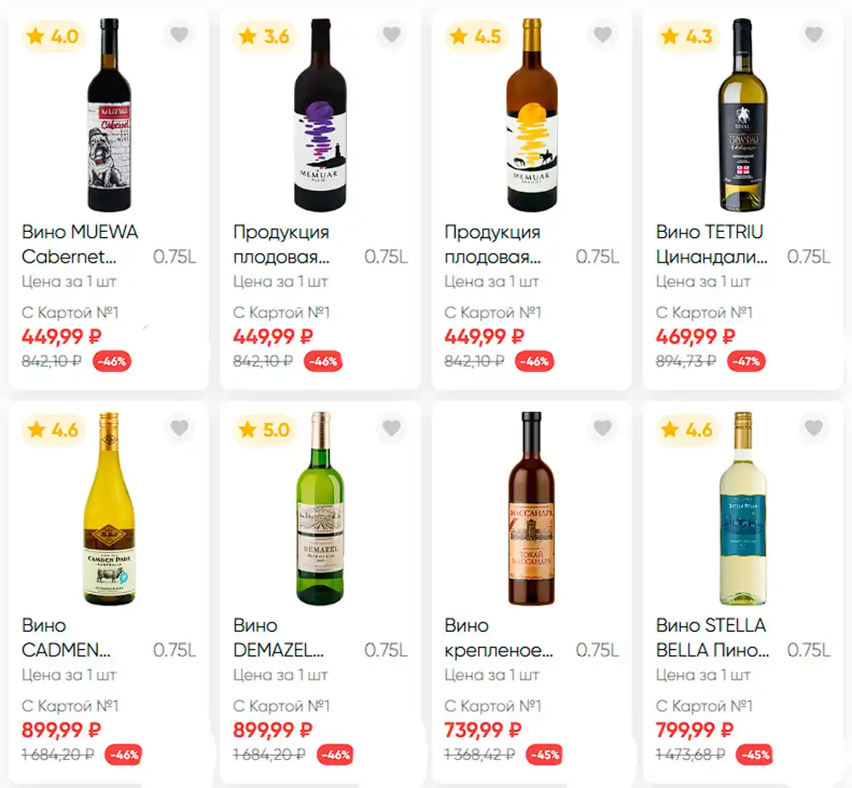Viewport: 852px width, 788px height.
Task: Click heart icon on CADMEN Park wine
Action: pos(179,428)
